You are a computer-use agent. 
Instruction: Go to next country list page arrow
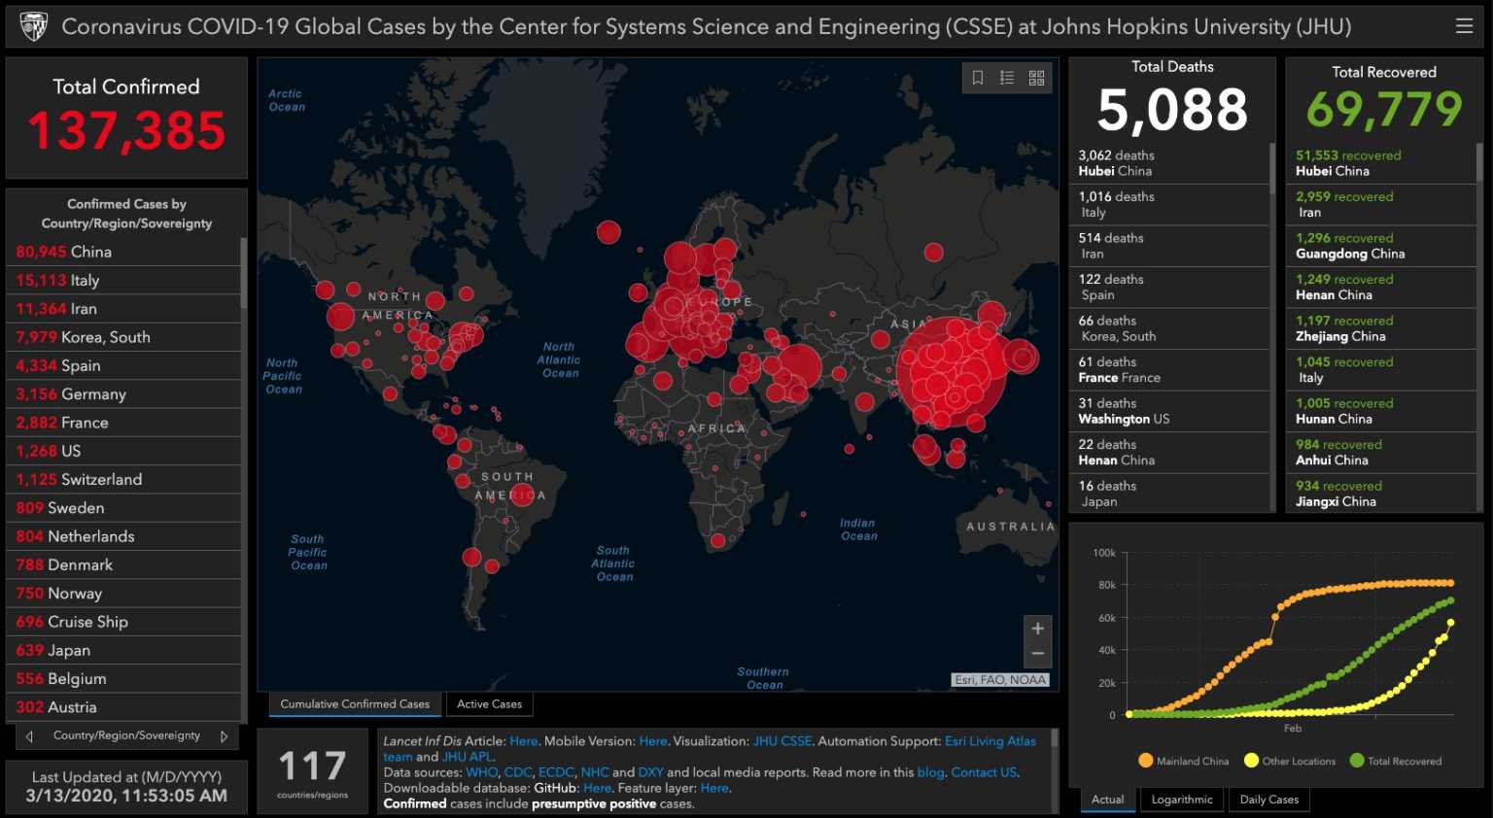click(224, 736)
